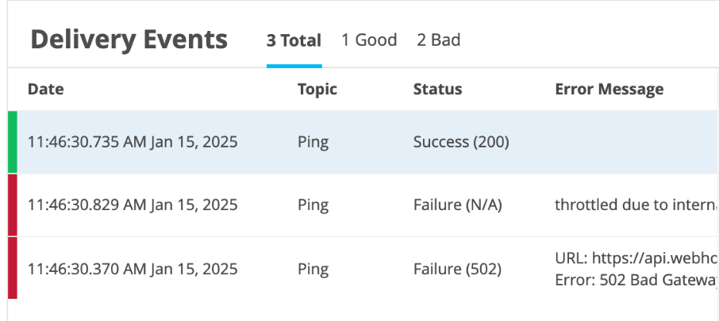Select the green success status indicator
719x321 pixels.
click(13, 143)
